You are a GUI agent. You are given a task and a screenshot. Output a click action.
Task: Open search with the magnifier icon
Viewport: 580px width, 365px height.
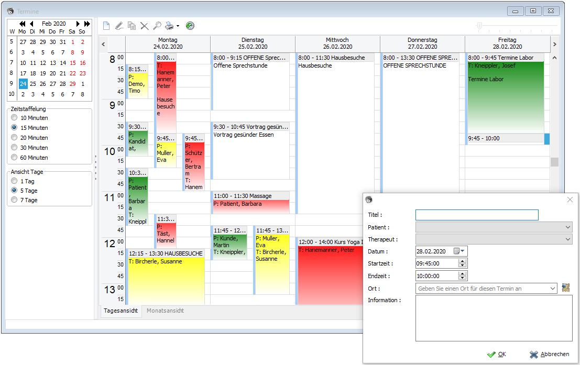click(157, 26)
